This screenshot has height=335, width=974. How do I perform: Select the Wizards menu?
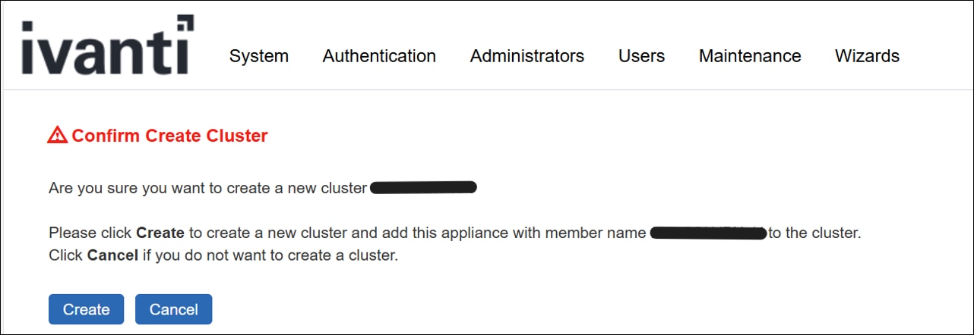[867, 56]
